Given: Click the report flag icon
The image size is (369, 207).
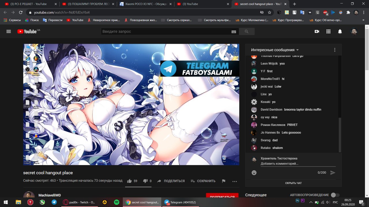Looking at the screenshot, I should tap(223, 181).
